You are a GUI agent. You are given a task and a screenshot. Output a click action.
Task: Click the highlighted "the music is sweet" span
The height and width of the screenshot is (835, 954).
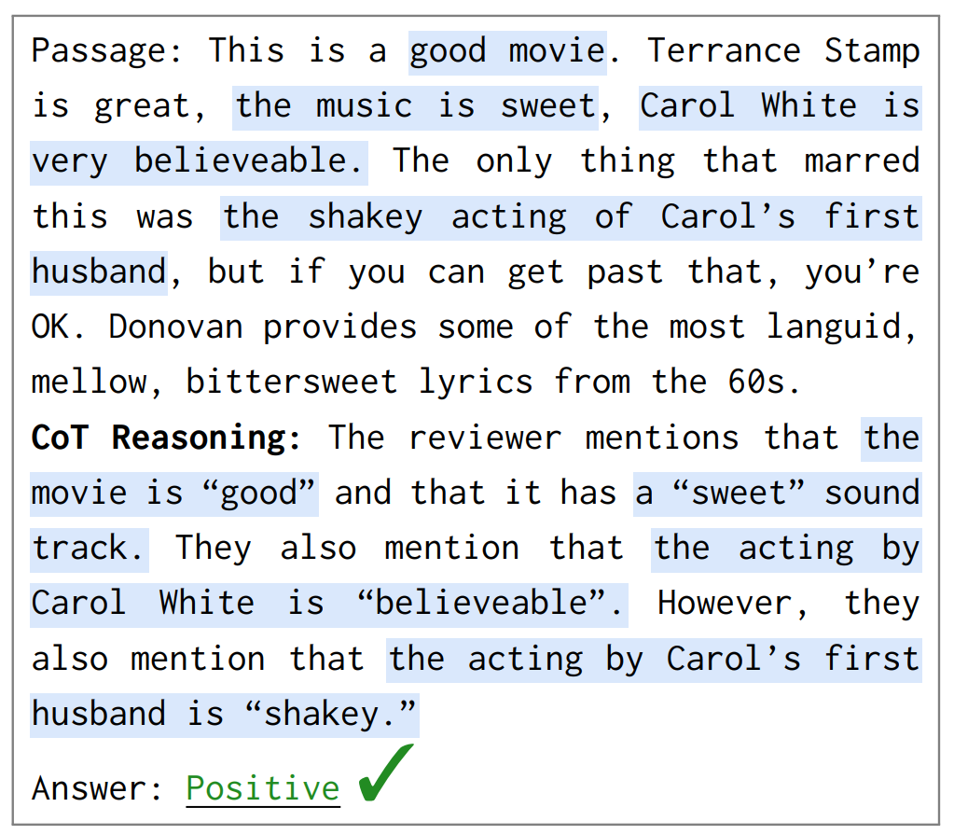415,105
